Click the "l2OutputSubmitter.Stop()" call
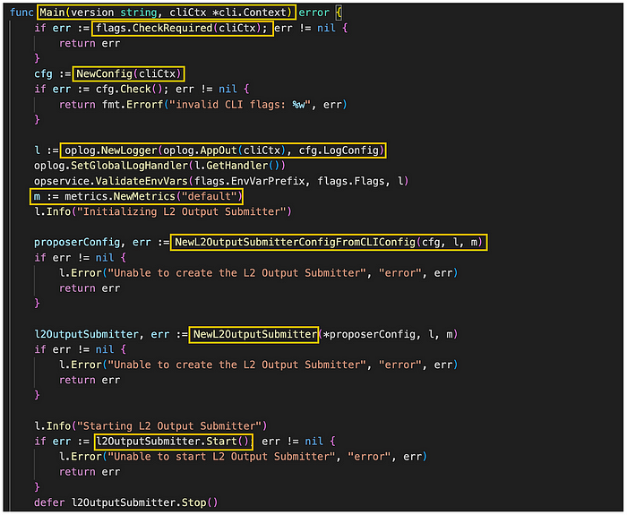 click(144, 502)
